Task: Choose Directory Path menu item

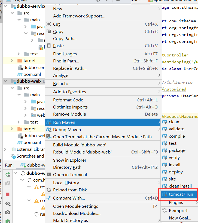Action: [x=103, y=167]
